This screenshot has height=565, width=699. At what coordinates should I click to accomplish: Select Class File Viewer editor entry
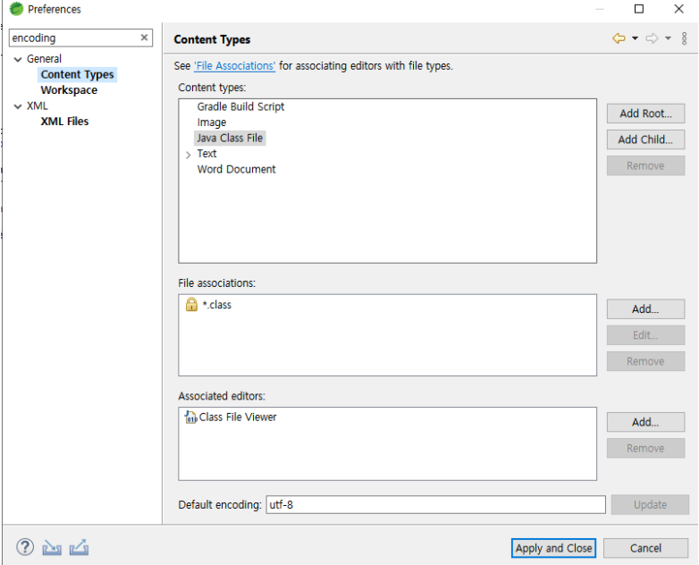tap(238, 417)
